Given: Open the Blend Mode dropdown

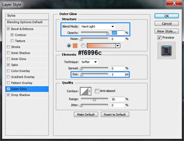Looking at the screenshot, I should 98,27.
